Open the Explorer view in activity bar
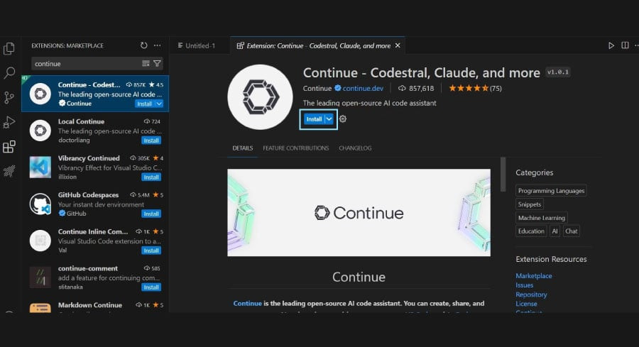Screen dimensions: 639x347 point(9,48)
